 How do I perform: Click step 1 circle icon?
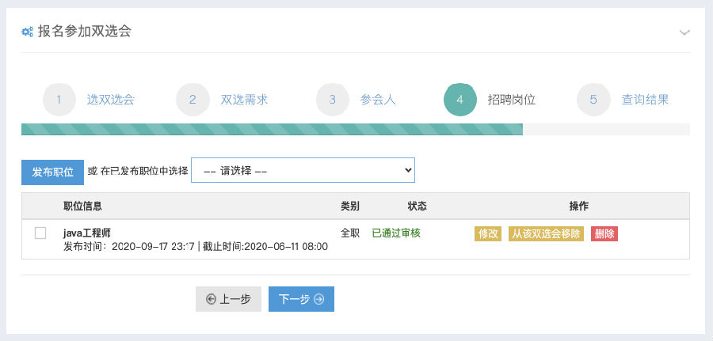[59, 100]
